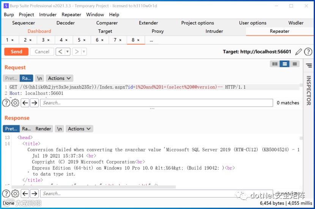Close Repeater tab 2
315x209 pixels.
[x=30, y=40]
